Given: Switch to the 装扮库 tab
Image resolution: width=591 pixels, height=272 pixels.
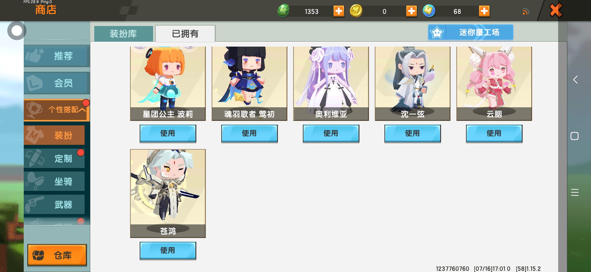Looking at the screenshot, I should coord(124,33).
